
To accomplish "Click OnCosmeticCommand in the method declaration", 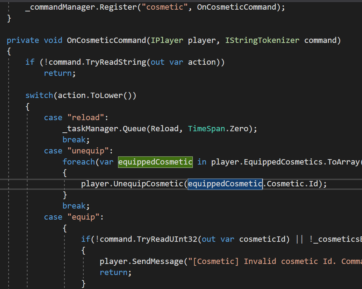I will pyautogui.click(x=107, y=40).
